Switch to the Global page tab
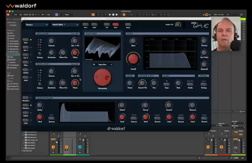The height and width of the screenshot is (163, 252). 26,70
